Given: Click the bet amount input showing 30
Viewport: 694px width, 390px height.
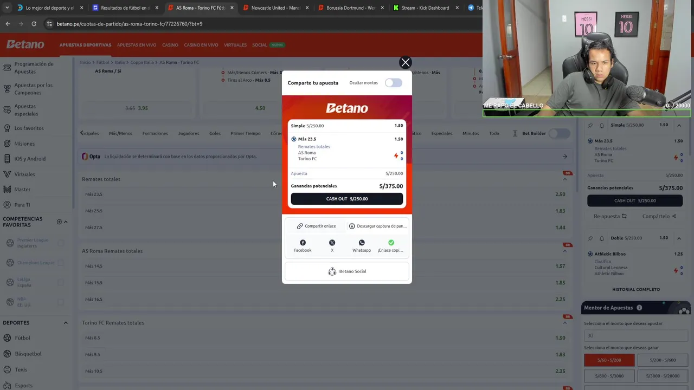Looking at the screenshot, I should click(x=636, y=336).
